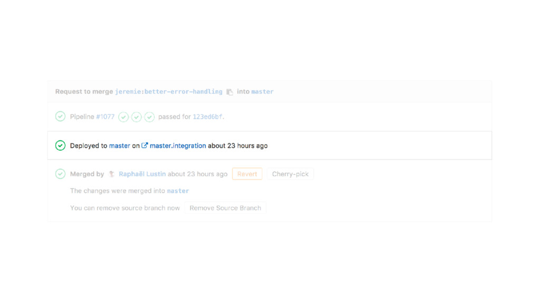Select 'The changes were merged into' text
This screenshot has width=540, height=304.
point(118,191)
